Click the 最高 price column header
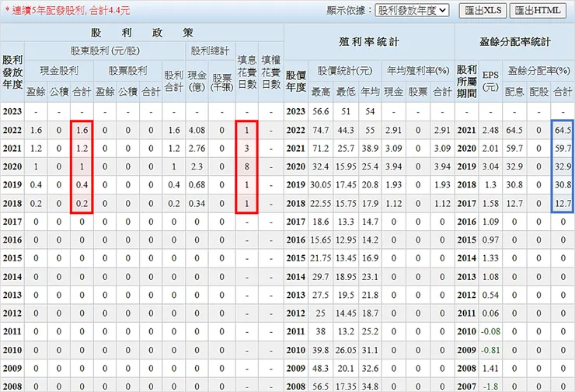575x392 pixels. click(320, 92)
